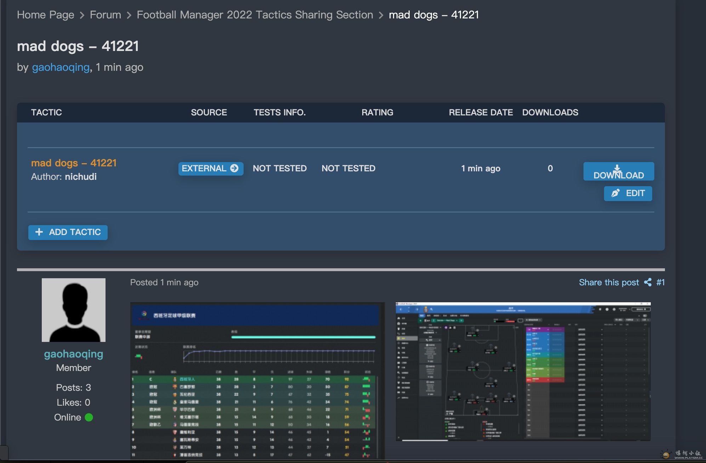Click the TACTIC column header
The image size is (706, 463).
(46, 113)
